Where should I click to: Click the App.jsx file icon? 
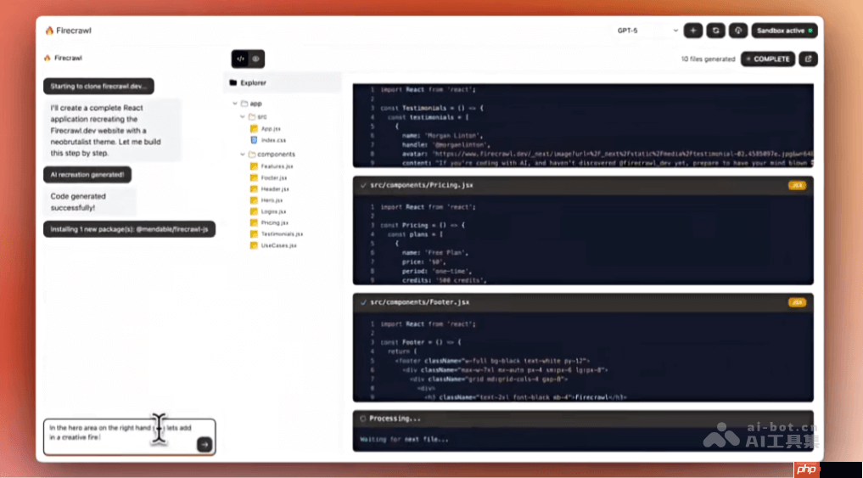pos(254,128)
